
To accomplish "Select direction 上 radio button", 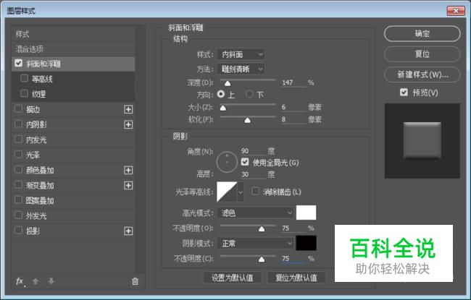I will tap(221, 94).
